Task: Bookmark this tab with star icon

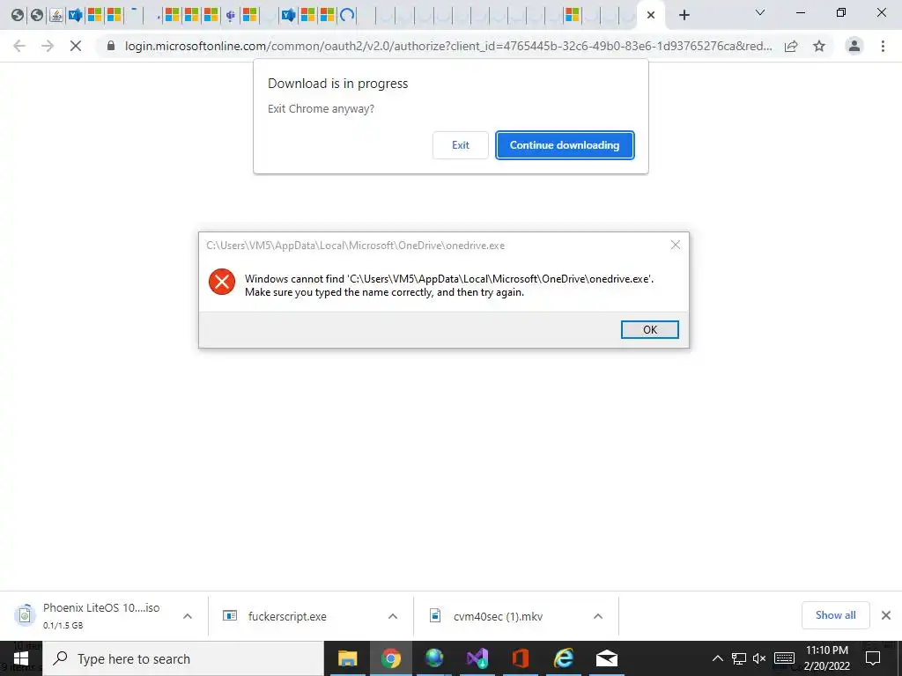Action: pos(819,46)
